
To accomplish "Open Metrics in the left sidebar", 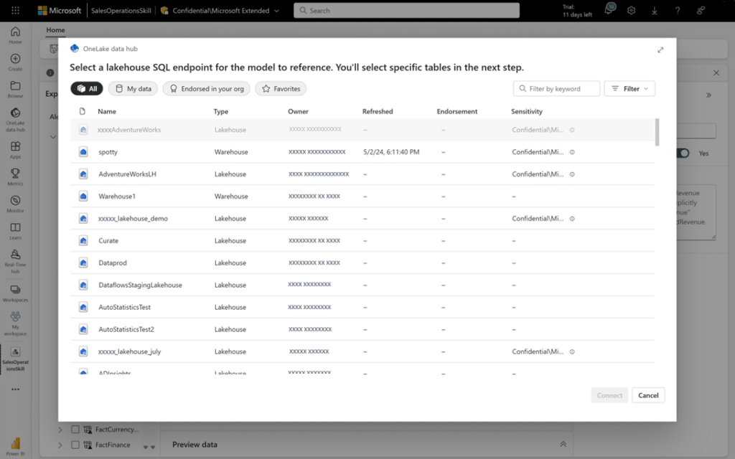I will (x=15, y=177).
